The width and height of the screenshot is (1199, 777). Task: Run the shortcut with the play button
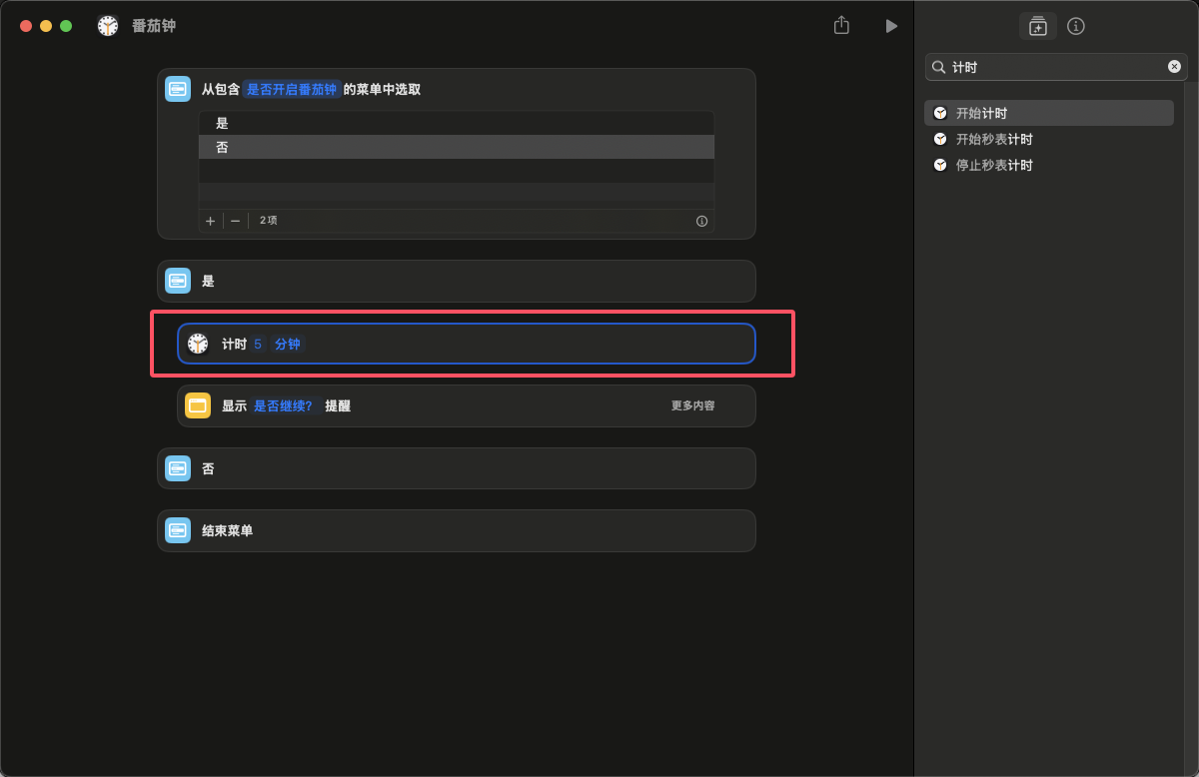(x=891, y=26)
